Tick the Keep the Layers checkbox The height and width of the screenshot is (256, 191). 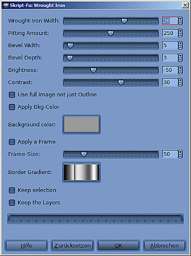[12, 203]
